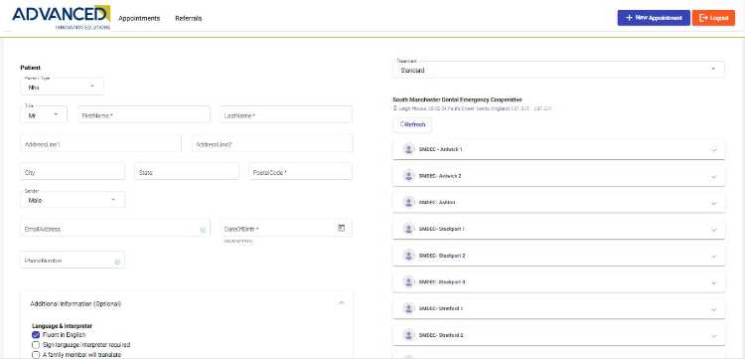
Task: Click the avatar icon for Ardwick 2
Action: click(x=408, y=176)
